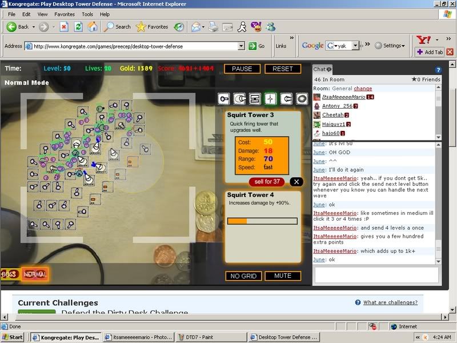The width and height of the screenshot is (457, 343).
Task: Click the chat message input field
Action: tap(376, 275)
